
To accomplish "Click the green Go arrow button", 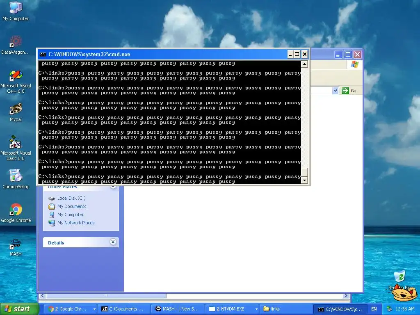I will coord(345,91).
